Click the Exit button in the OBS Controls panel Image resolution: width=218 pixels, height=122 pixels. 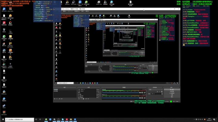point(172,97)
